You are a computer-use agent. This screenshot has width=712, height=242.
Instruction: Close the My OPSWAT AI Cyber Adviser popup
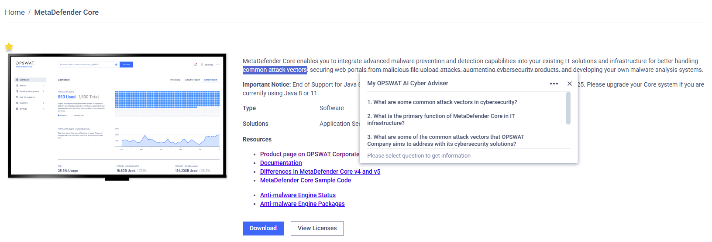(x=570, y=84)
